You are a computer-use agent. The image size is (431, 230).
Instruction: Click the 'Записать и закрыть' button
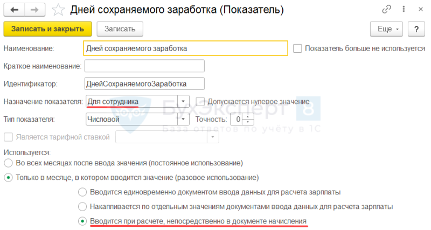pyautogui.click(x=47, y=29)
